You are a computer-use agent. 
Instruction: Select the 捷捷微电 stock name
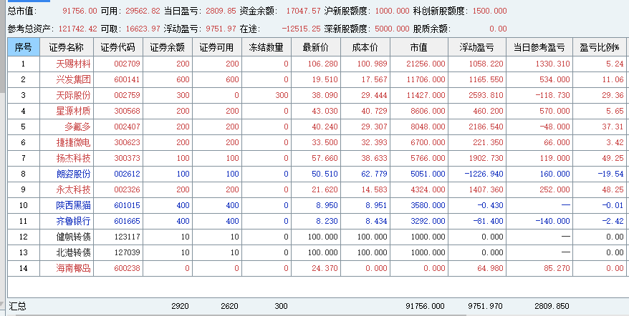[73, 142]
